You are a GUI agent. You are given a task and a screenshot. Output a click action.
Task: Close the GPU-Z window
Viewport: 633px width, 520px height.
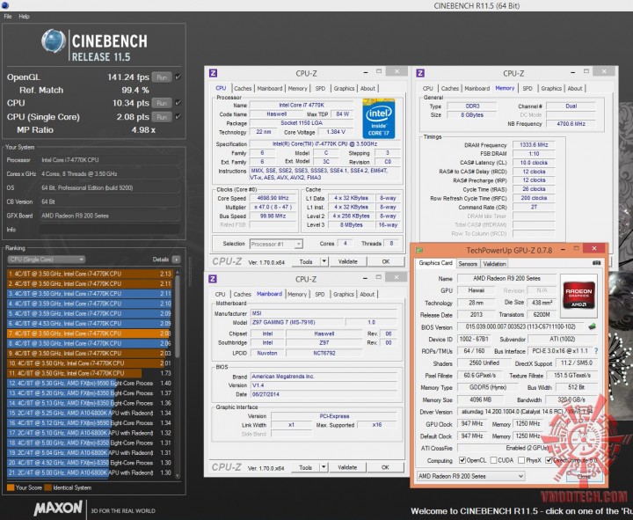tap(593, 248)
